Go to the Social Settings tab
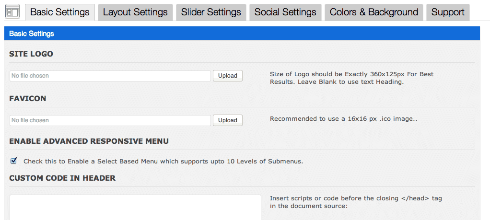Screen dimensions: 490x220 point(285,12)
